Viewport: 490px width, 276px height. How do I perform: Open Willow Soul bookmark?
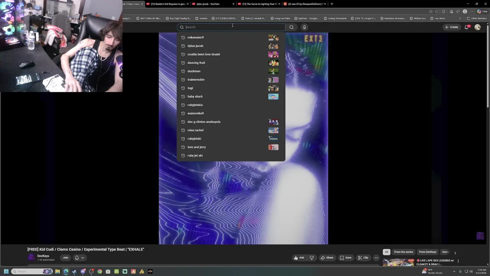pyautogui.click(x=418, y=18)
